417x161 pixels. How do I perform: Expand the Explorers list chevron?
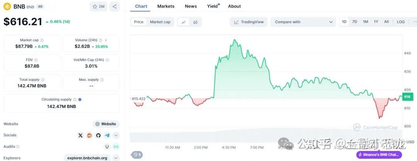pyautogui.click(x=116, y=158)
